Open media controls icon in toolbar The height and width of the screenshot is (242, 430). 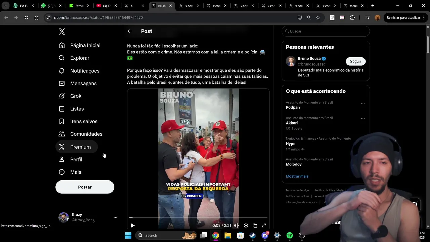tap(367, 17)
